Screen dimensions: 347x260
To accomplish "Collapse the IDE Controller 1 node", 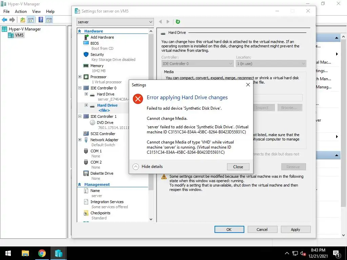I will pyautogui.click(x=80, y=116).
